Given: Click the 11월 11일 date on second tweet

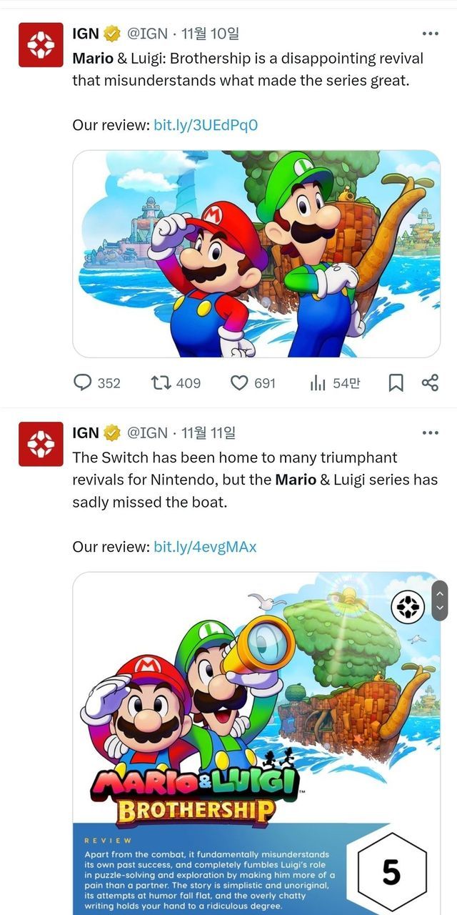Looking at the screenshot, I should coord(209,432).
